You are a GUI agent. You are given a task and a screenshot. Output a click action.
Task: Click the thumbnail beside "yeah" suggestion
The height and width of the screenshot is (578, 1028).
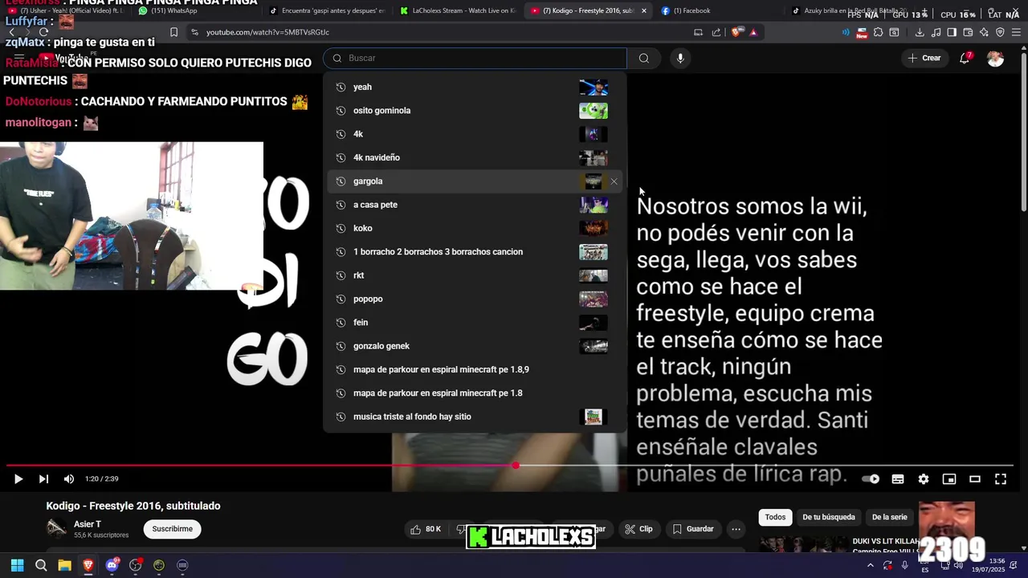(x=594, y=87)
